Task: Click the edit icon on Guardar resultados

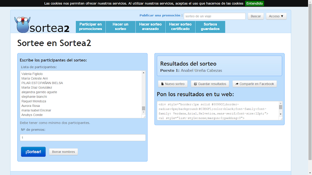Action: click(196, 84)
